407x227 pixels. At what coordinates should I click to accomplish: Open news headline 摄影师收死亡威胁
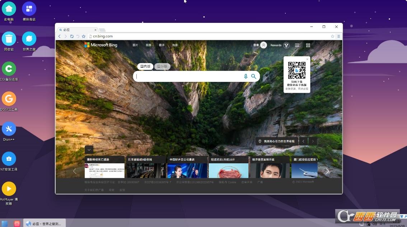(98, 160)
